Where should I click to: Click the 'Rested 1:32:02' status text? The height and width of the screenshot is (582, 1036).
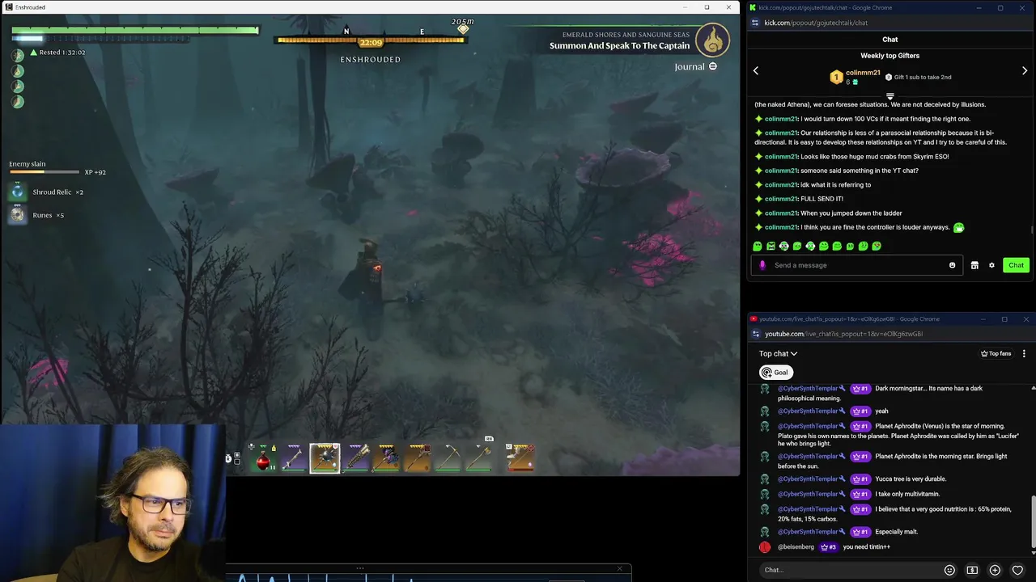click(62, 53)
